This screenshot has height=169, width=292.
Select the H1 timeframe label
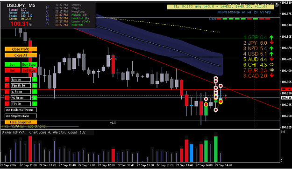pos(243,13)
